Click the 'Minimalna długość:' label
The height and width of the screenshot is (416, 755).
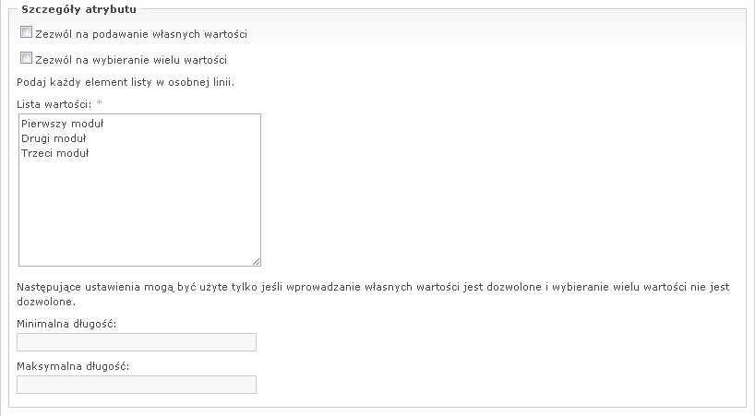pos(72,324)
